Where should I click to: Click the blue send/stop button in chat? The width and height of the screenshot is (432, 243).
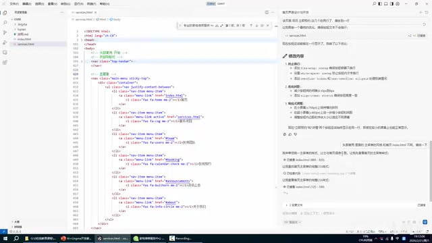click(425, 222)
